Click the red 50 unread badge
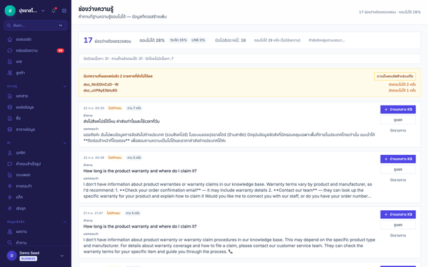This screenshot has height=267, width=428. [60, 51]
